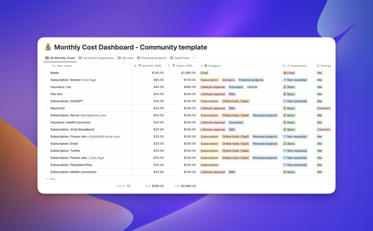Viewport: 373px width, 231px height.
Task: Open the Sankalpsinha.com link
Action: (93, 115)
